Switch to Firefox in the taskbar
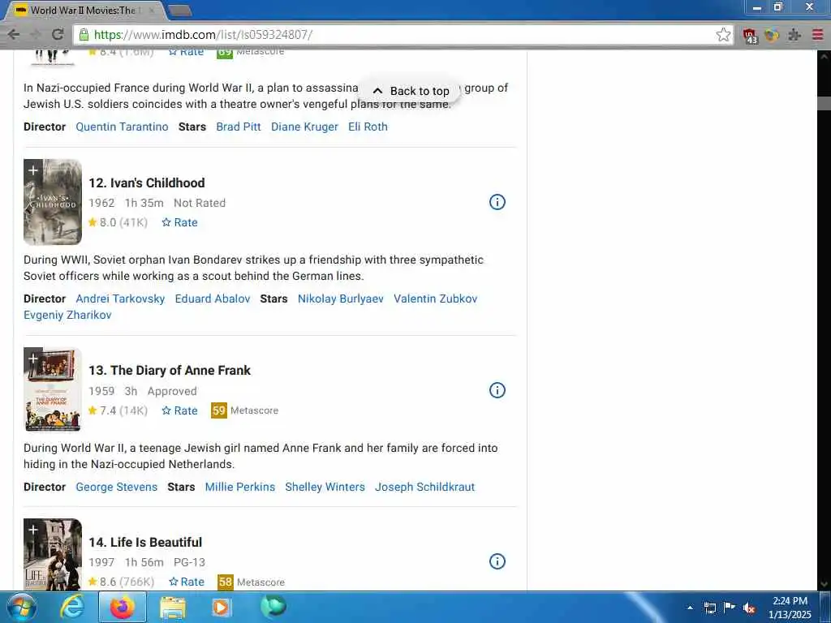This screenshot has height=623, width=831. pyautogui.click(x=122, y=607)
